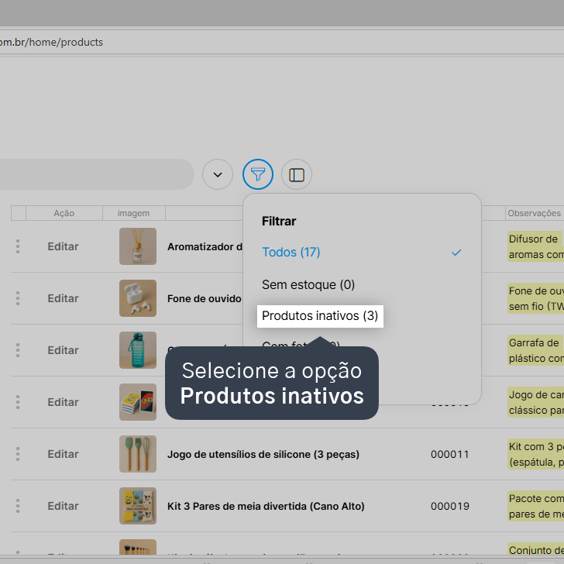Expand the chevron dropdown beside search bar
564x564 pixels.
click(x=218, y=174)
